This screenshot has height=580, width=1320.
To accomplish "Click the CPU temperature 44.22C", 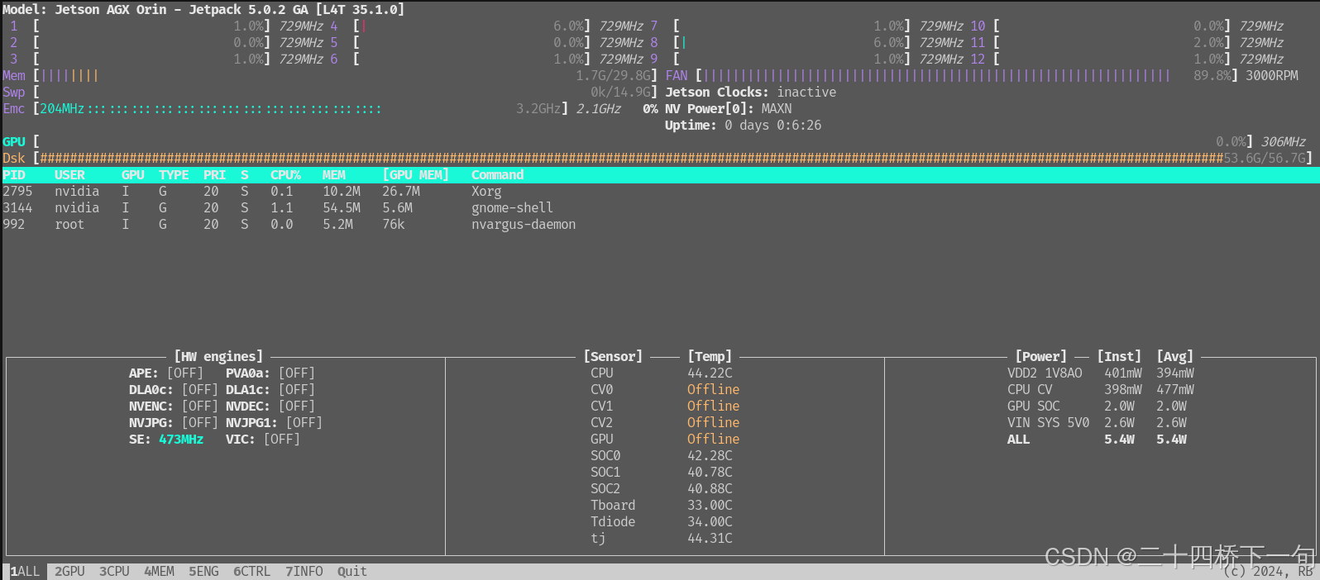I will click(x=710, y=373).
